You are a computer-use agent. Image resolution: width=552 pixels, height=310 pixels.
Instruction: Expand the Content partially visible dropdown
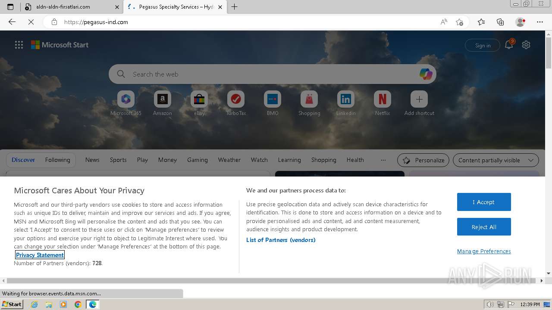point(496,160)
